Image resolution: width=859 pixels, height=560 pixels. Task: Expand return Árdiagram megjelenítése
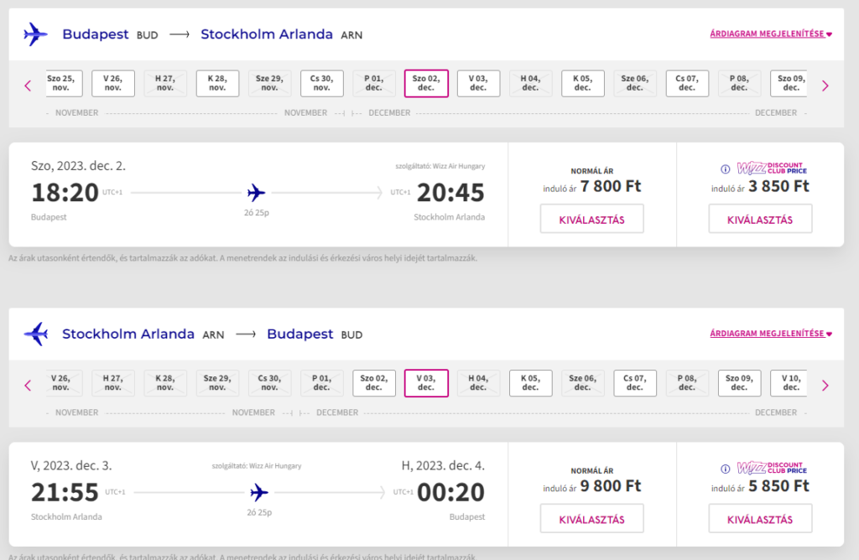[x=771, y=334]
